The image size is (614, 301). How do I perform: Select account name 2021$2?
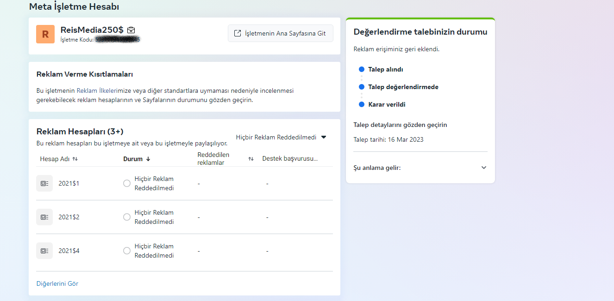tap(69, 217)
